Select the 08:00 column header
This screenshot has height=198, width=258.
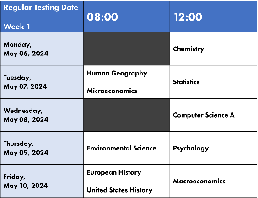(127, 16)
